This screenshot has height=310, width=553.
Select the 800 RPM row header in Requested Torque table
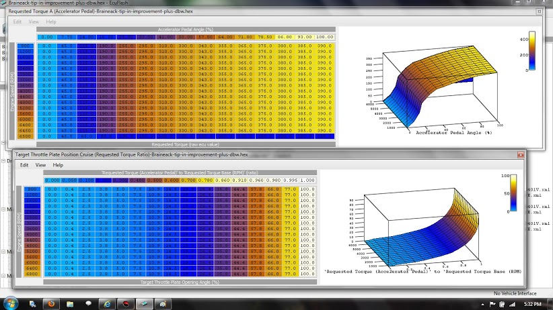coord(25,45)
